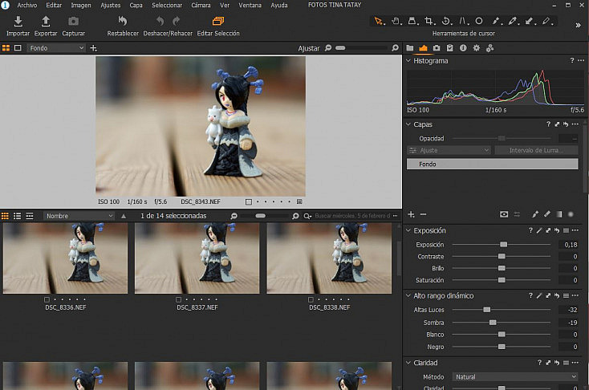Viewport: 589px width, 390px height.
Task: Open the Imagen menu
Action: [81, 6]
